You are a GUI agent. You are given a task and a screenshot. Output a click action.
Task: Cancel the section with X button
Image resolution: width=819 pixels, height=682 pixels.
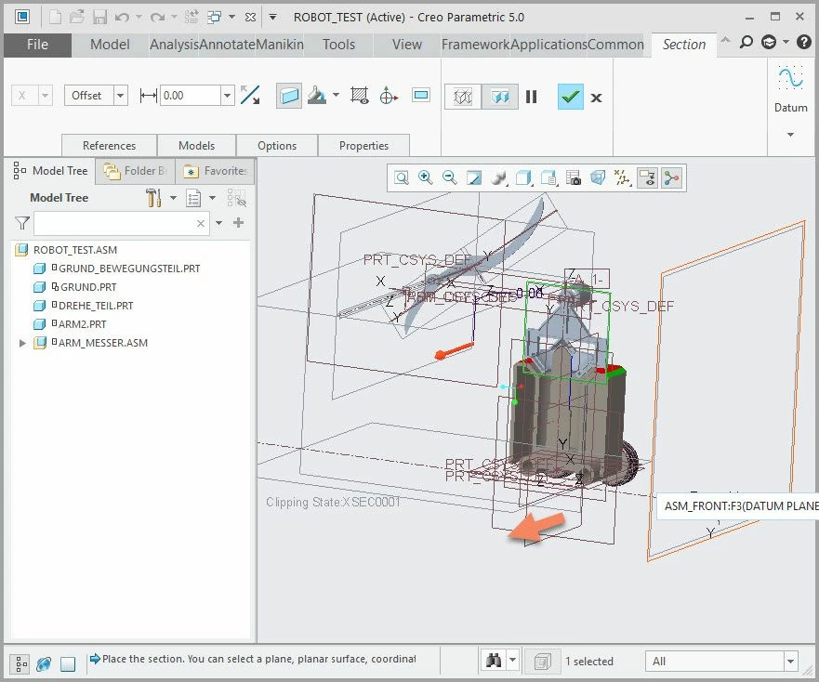tap(596, 98)
